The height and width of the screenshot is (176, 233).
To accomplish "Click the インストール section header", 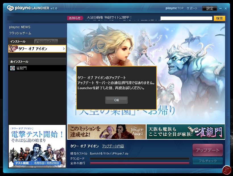I will coord(18,41).
